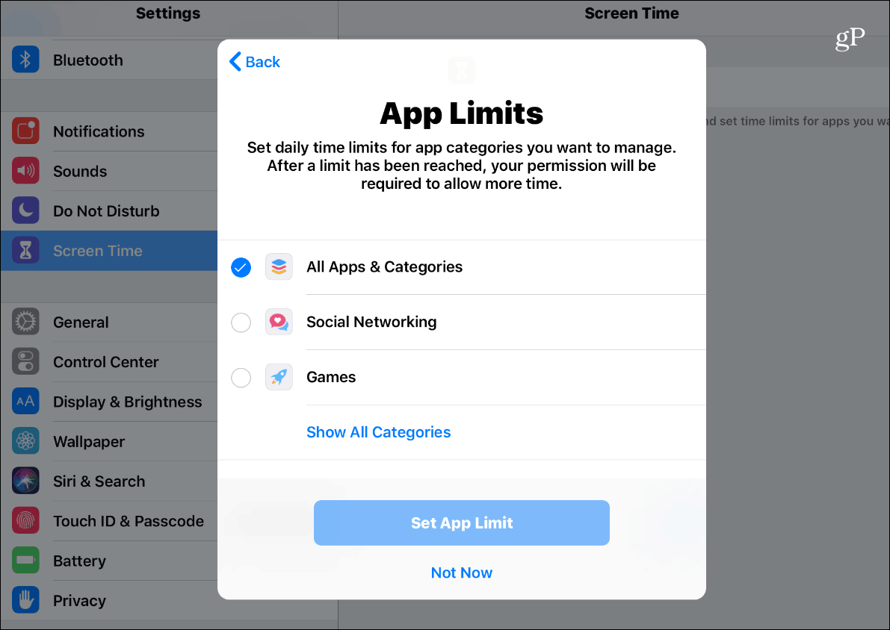The height and width of the screenshot is (630, 890).
Task: Open Siri & Search settings
Action: (x=109, y=481)
